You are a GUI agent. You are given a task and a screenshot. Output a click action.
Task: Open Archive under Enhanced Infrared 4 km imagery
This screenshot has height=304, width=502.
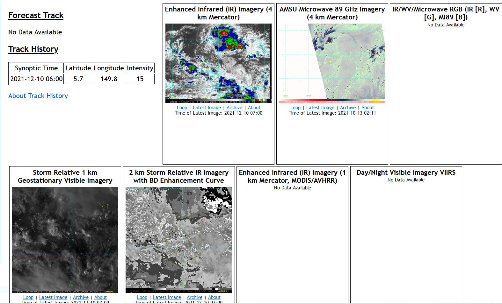tap(234, 108)
